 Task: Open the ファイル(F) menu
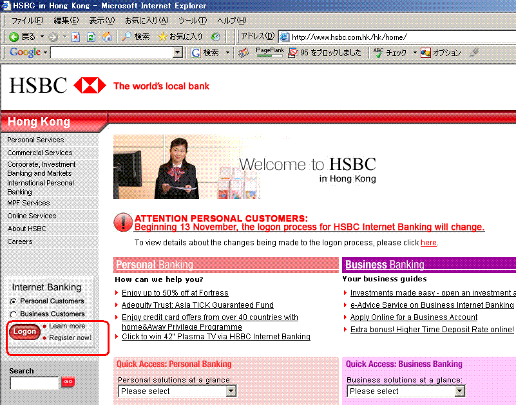[27, 21]
